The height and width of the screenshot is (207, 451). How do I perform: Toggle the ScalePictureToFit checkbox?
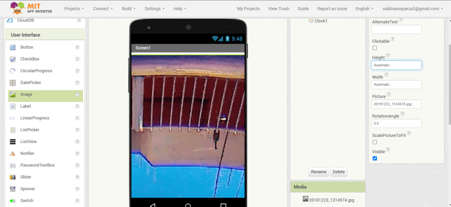point(375,142)
